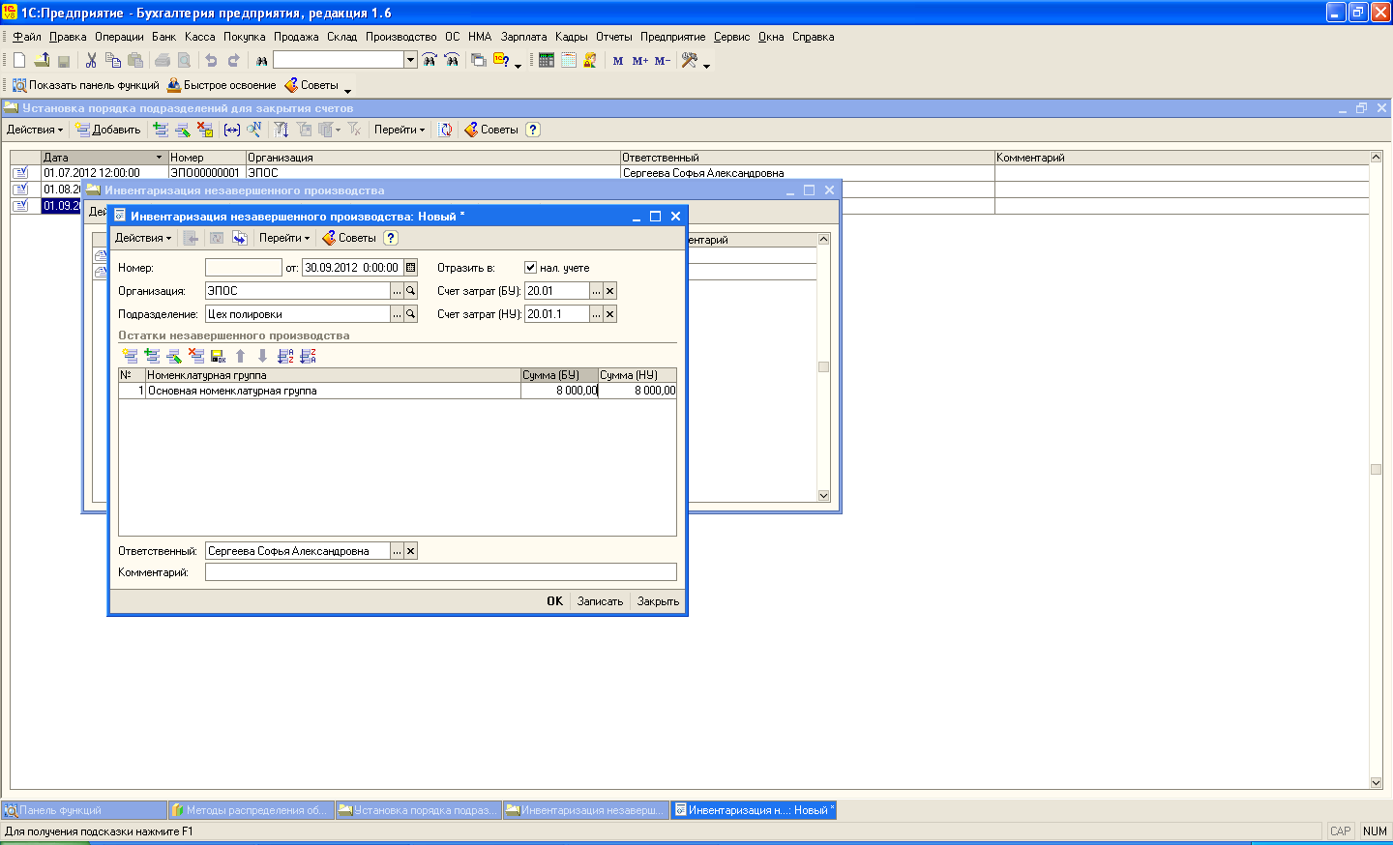
Task: Click the select button for Ответственный
Action: [397, 551]
